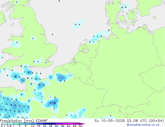Click the "03..06 UTC" time range
This screenshot has width=165, height=127.
point(137,121)
